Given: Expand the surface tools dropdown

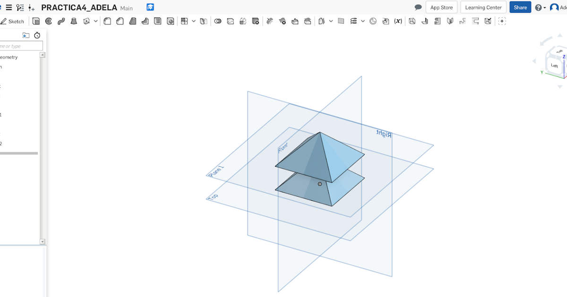Looking at the screenshot, I should pyautogui.click(x=332, y=21).
